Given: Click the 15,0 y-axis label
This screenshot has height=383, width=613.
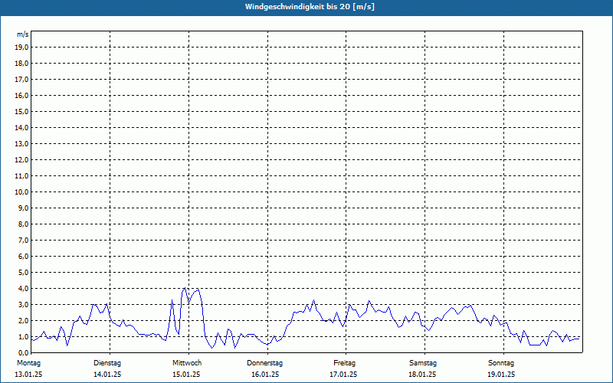Looking at the screenshot, I should [x=21, y=111].
